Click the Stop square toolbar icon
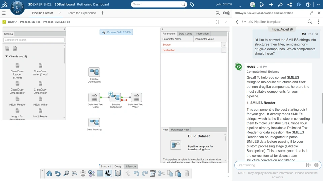The width and height of the screenshot is (323, 181). pyautogui.click(x=100, y=173)
